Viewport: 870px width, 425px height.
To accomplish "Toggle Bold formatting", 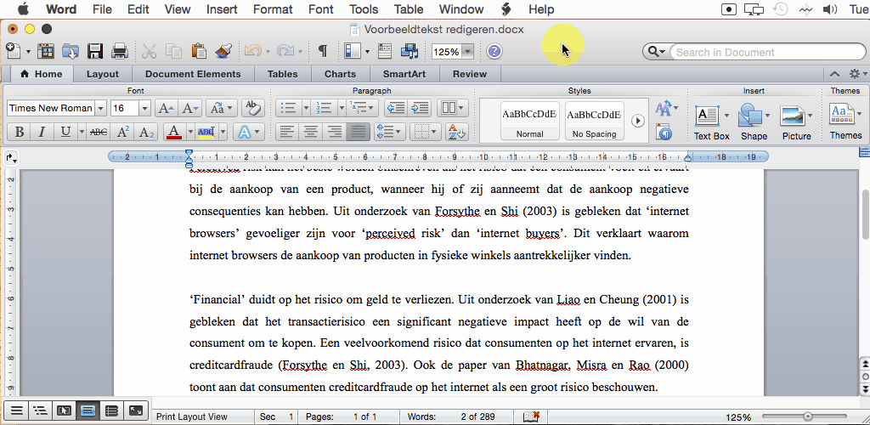I will [x=18, y=133].
